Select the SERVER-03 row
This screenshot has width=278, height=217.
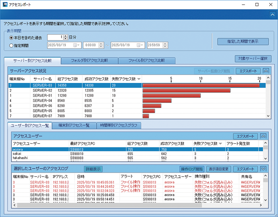(137, 85)
